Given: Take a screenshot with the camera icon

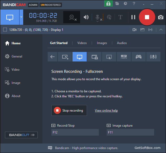Looking at the screenshot, I should pyautogui.click(x=161, y=17).
